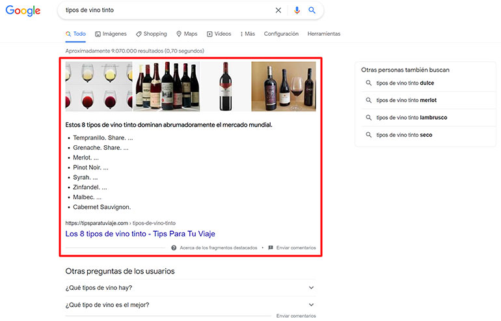The image size is (501, 321).
Task: Click the search icon beside 'tipos de vino tinto dulce'
Action: click(x=368, y=83)
